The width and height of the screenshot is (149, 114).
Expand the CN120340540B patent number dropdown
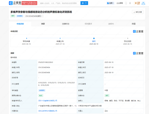34,16
